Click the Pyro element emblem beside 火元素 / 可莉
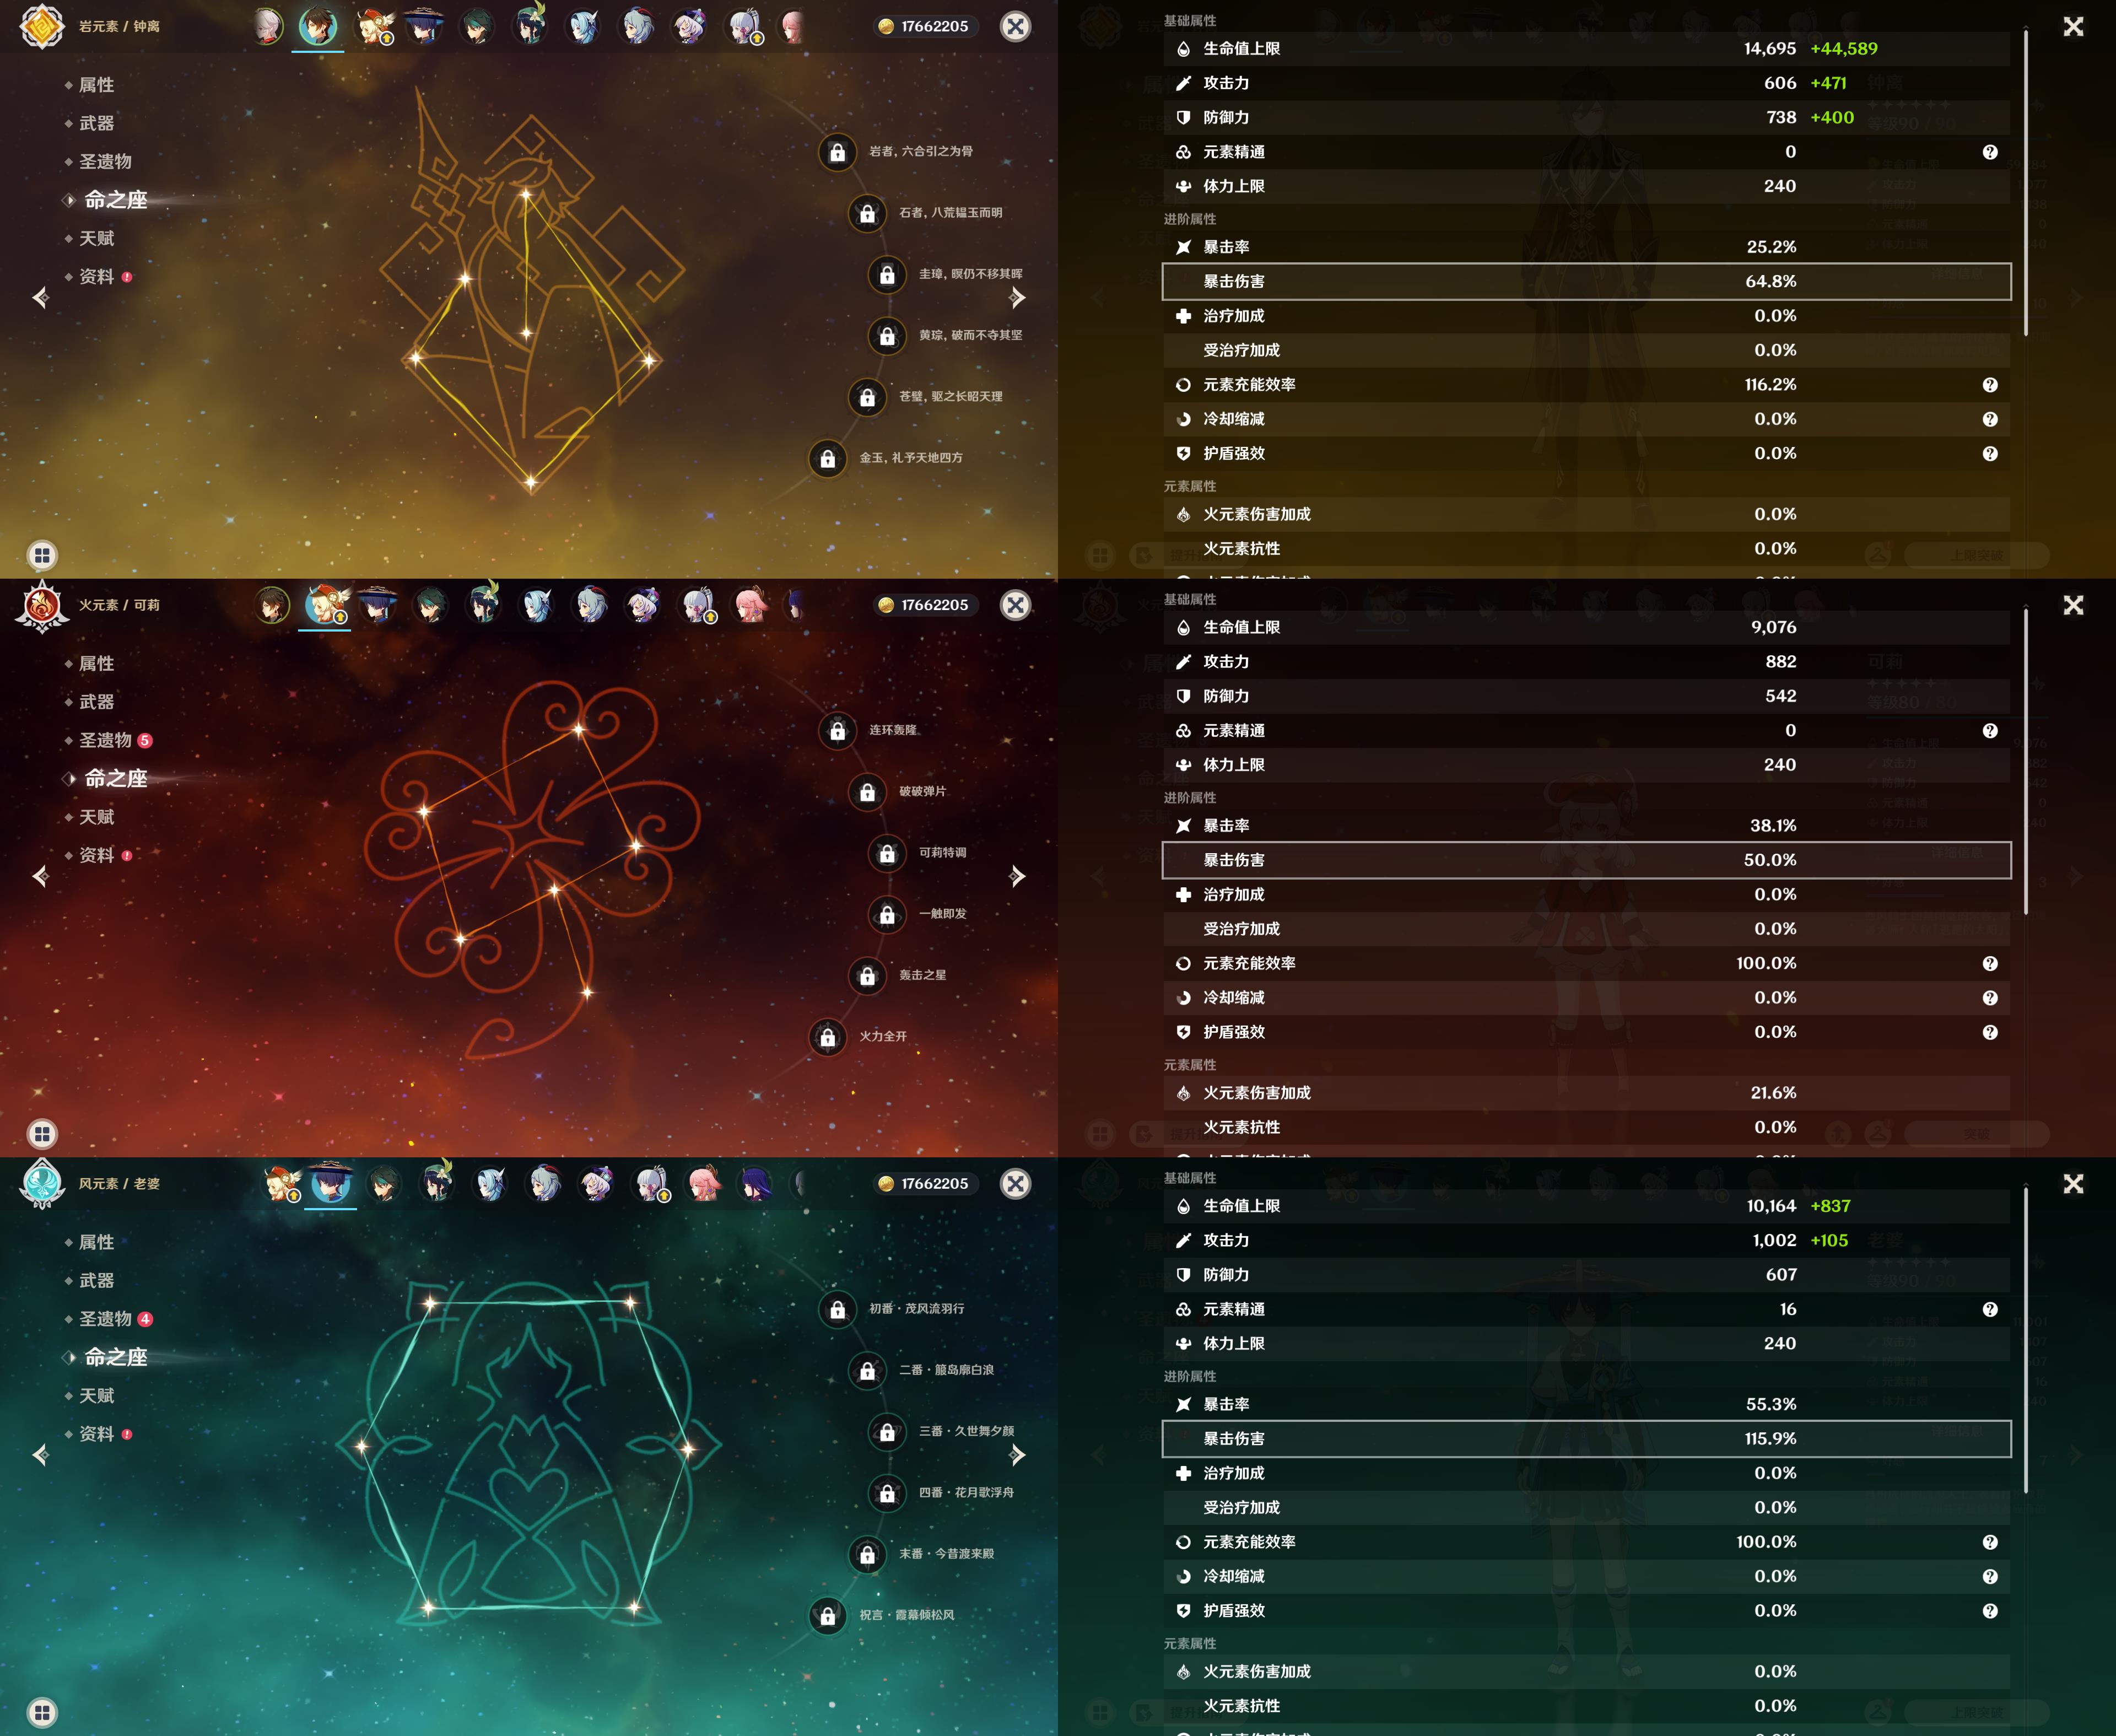 pos(42,605)
